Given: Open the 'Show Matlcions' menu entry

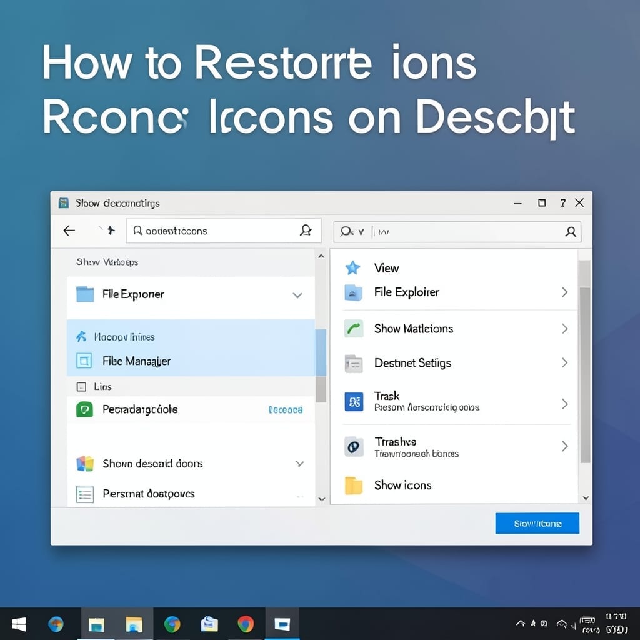Looking at the screenshot, I should 414,329.
